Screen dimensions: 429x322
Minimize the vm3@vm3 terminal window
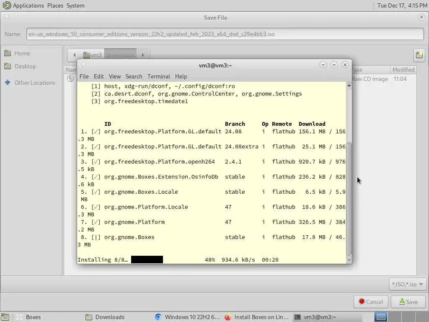click(323, 65)
